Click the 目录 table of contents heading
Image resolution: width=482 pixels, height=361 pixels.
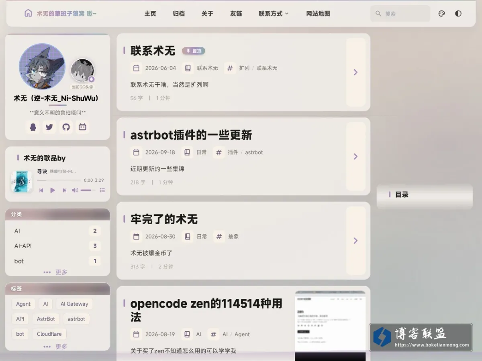402,195
